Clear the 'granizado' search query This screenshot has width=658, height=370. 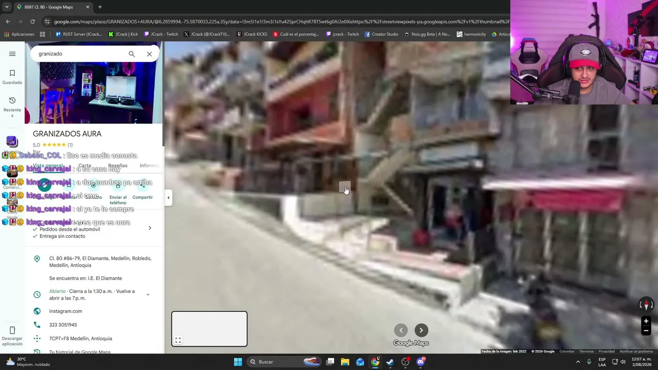coord(149,53)
